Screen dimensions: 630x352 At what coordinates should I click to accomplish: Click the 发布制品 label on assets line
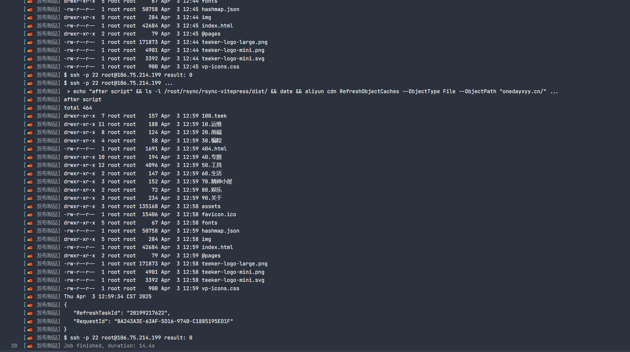[x=47, y=206]
